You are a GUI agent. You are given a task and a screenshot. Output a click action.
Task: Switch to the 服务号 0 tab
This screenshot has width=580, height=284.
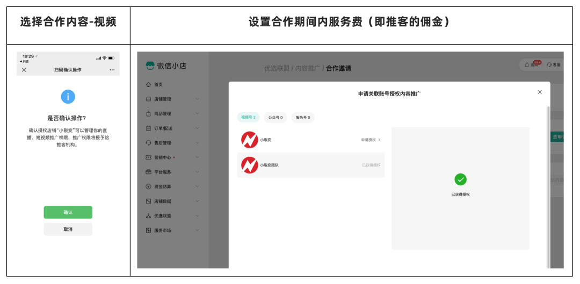(x=303, y=118)
